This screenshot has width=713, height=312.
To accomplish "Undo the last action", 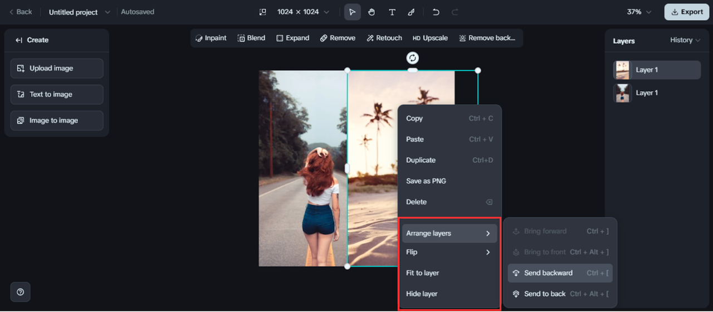I will coord(436,12).
